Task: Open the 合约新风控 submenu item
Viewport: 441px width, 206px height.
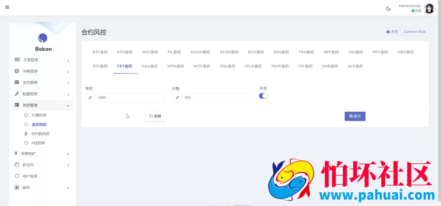Action: coord(40,134)
